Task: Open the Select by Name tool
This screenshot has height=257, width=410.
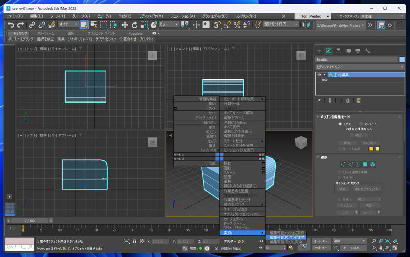Action: (x=94, y=25)
